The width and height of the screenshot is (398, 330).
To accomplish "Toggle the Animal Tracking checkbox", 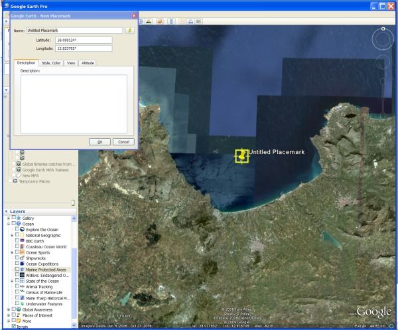I will click(x=17, y=286).
